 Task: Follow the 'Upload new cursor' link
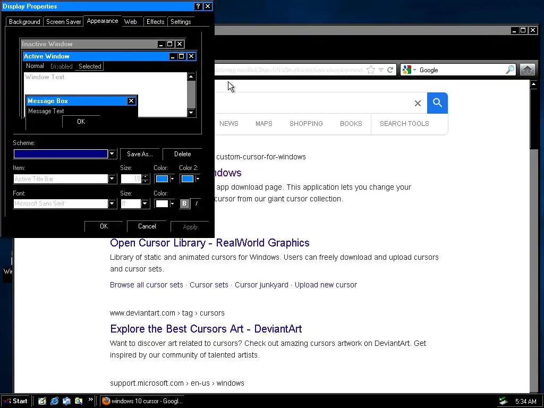pyautogui.click(x=326, y=285)
